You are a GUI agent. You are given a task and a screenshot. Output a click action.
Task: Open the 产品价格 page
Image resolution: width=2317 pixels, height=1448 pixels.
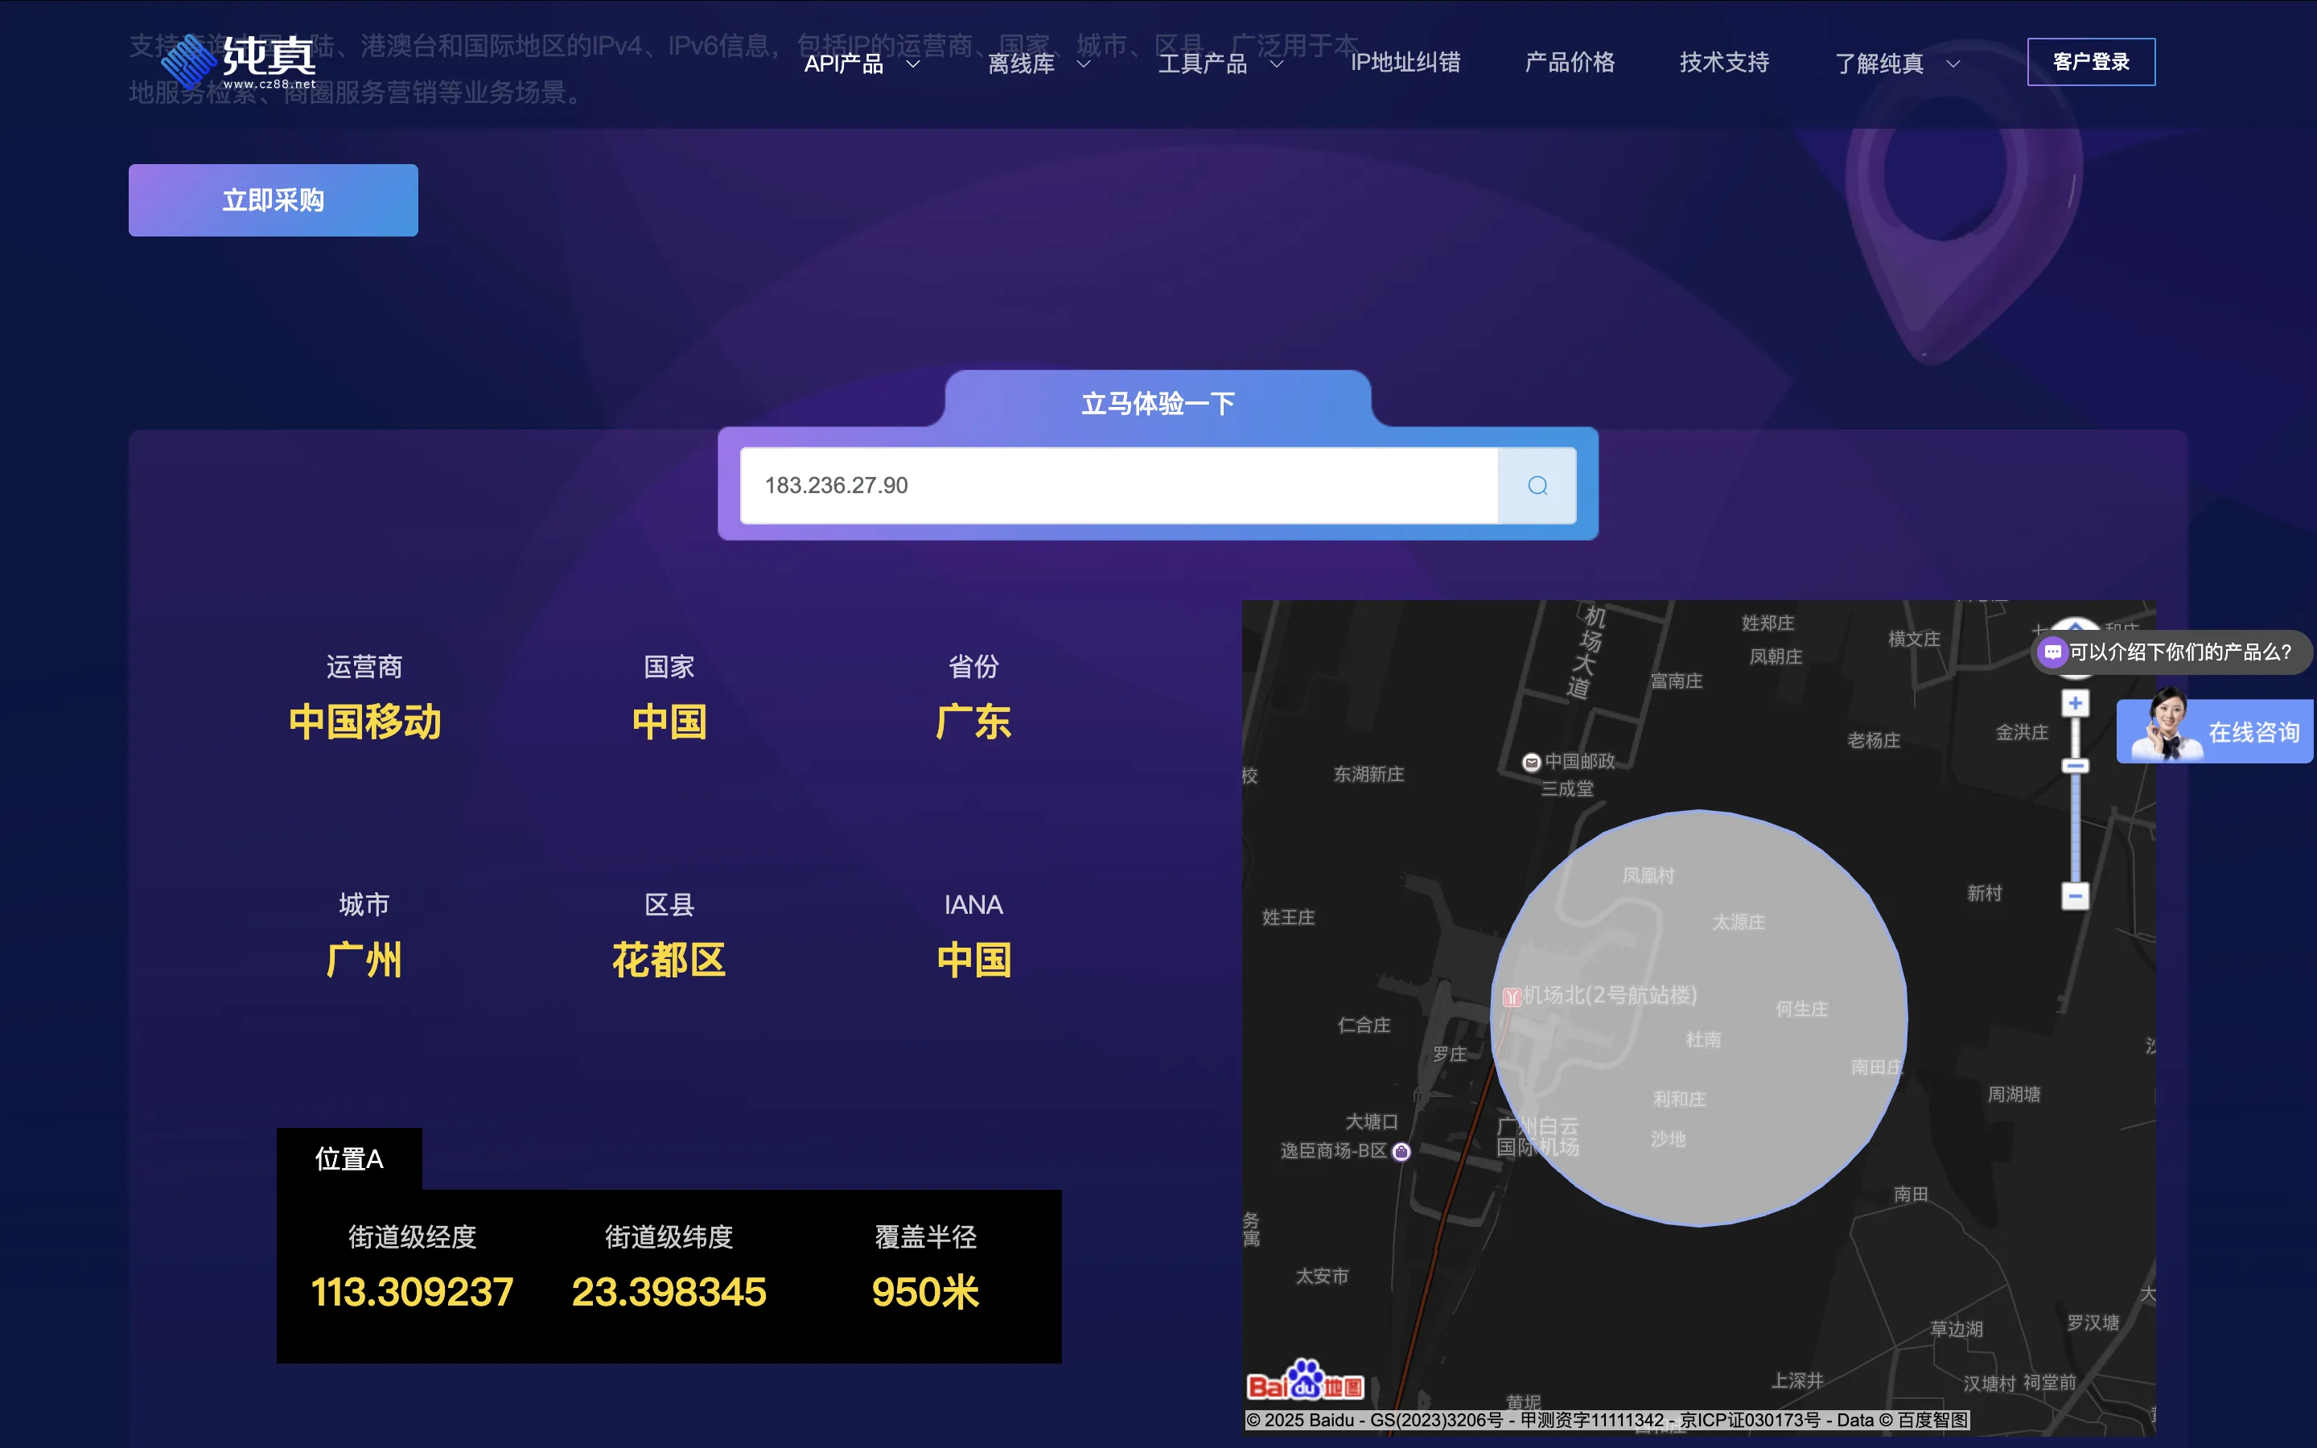[1570, 62]
